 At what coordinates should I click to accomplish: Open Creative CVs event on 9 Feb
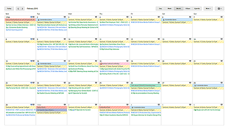[52, 44]
